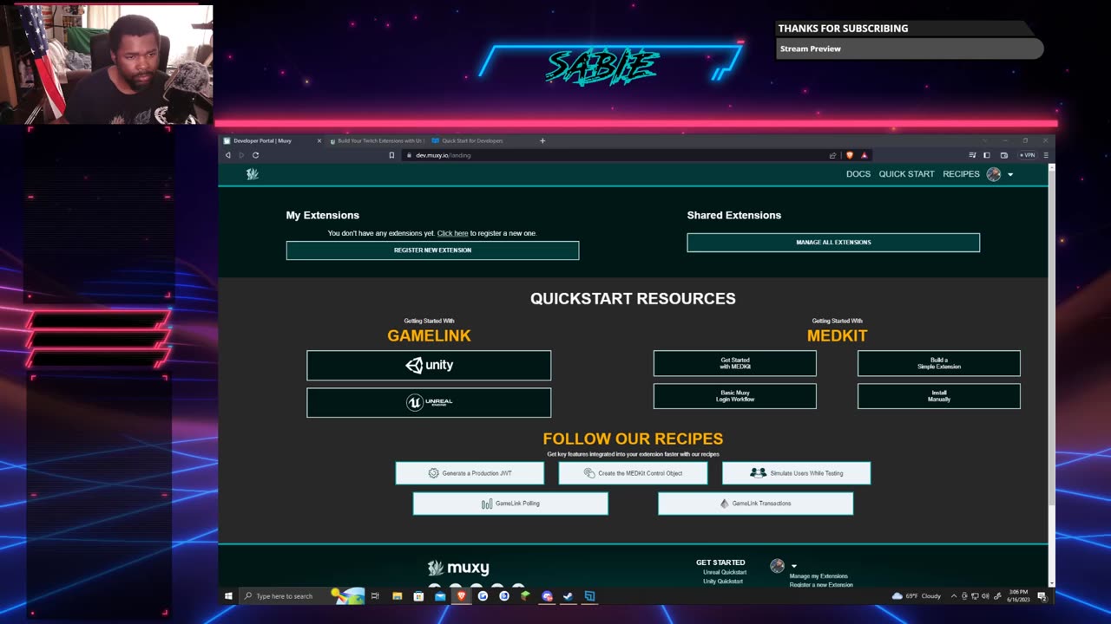
Task: Open Create the MEDKit Control Object recipe
Action: pyautogui.click(x=633, y=473)
